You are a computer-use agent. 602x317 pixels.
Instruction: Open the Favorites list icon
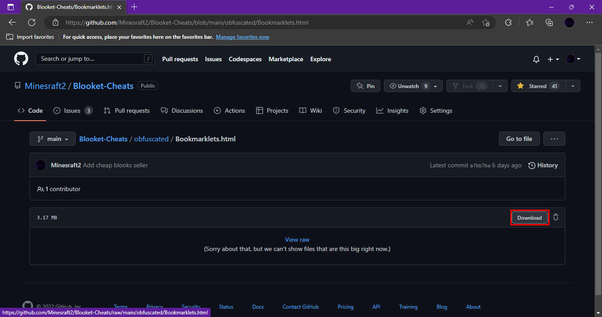click(x=529, y=22)
